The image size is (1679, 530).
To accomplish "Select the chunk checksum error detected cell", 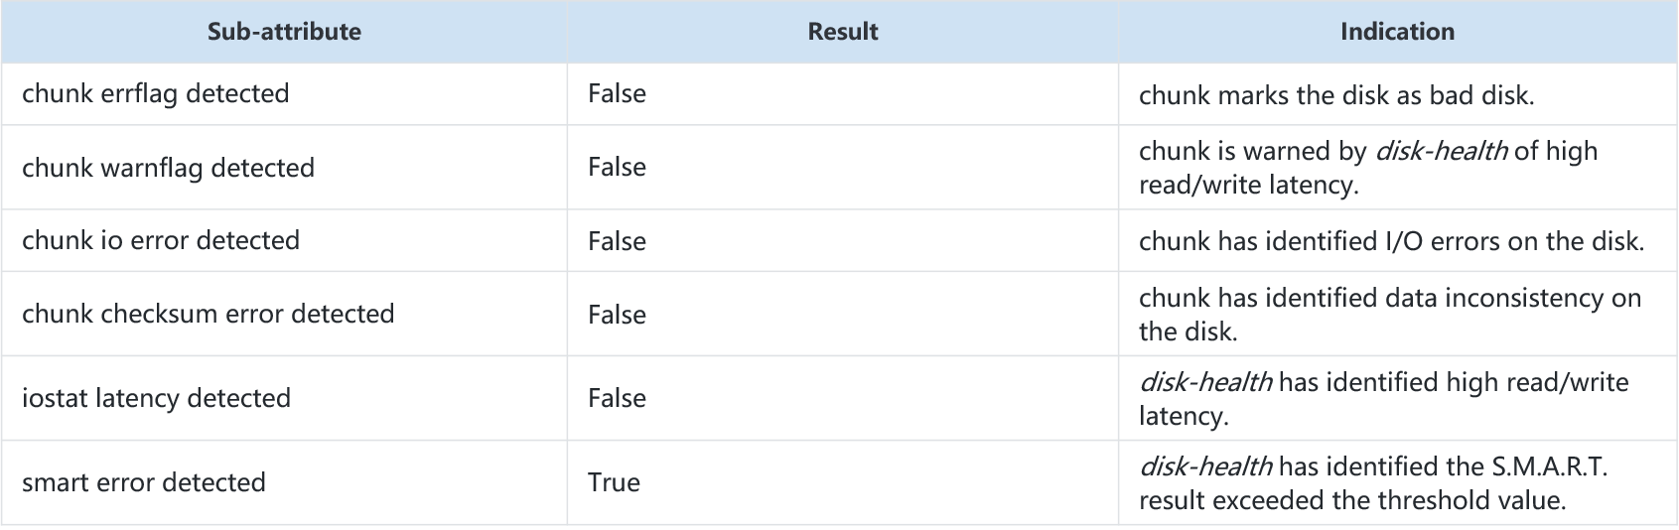I will (x=284, y=314).
